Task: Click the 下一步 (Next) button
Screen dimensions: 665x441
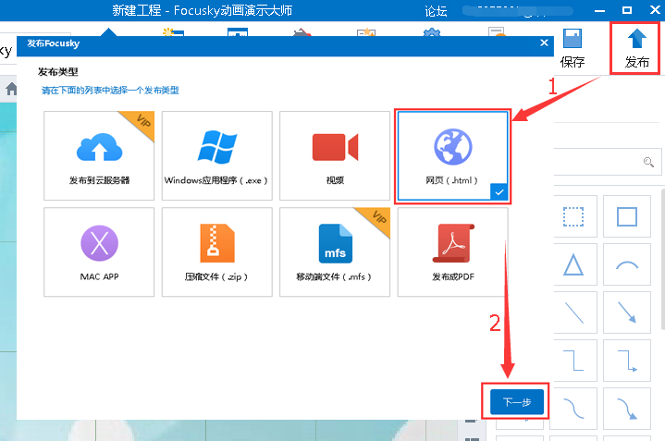Action: pyautogui.click(x=517, y=401)
